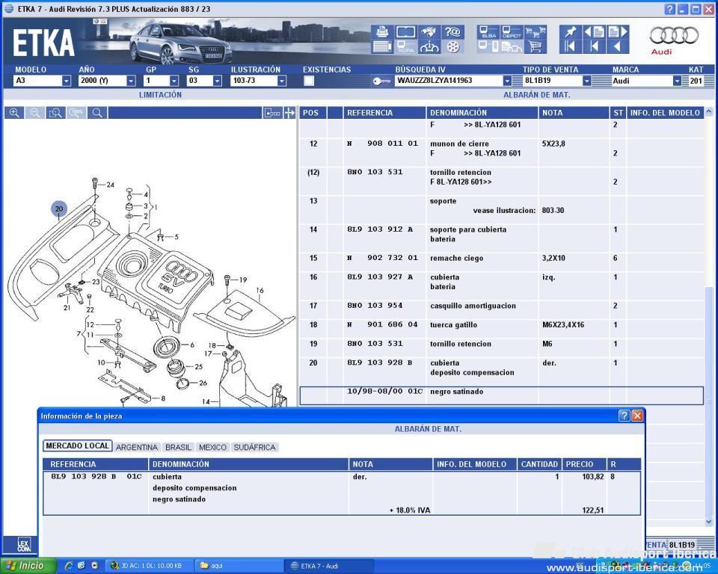Close the Información de la pieza dialog

pyautogui.click(x=637, y=415)
